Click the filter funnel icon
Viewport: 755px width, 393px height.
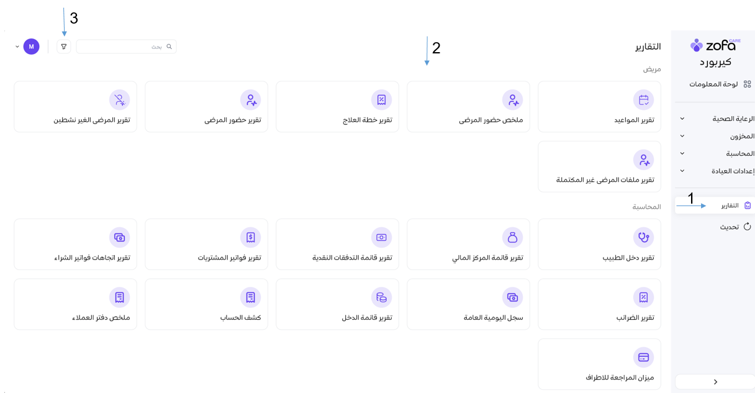[x=63, y=47]
